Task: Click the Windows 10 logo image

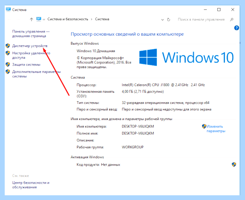Action: click(187, 57)
